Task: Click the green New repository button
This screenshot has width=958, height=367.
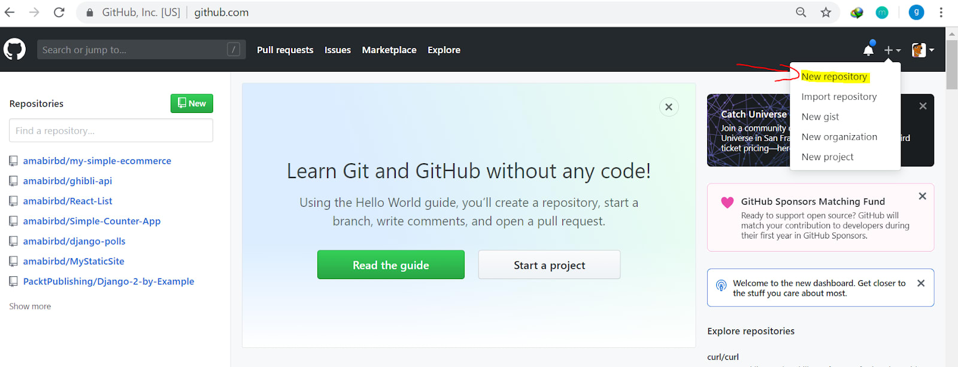Action: [x=192, y=103]
